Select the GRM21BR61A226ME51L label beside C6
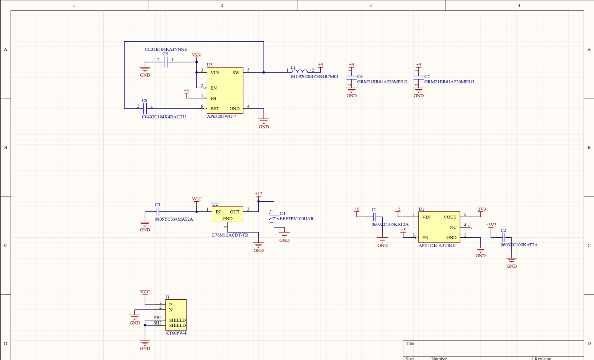This screenshot has width=594, height=360. 382,82
